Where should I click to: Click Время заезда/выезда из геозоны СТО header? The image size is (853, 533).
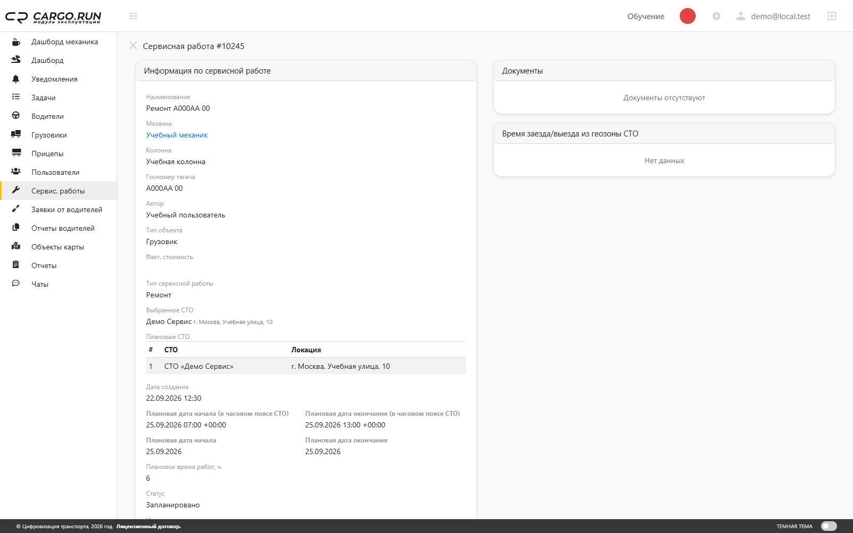click(664, 134)
